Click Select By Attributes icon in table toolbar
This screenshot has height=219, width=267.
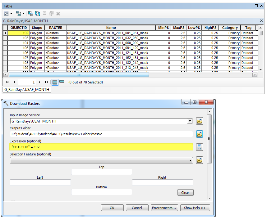[30, 14]
